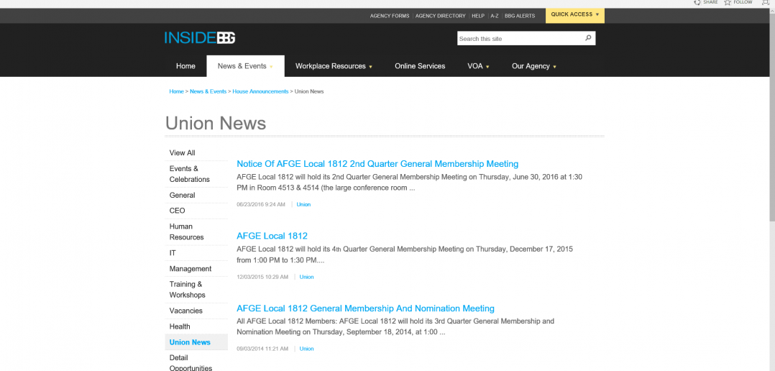
Task: Click the InsideBBG logo
Action: click(x=200, y=38)
